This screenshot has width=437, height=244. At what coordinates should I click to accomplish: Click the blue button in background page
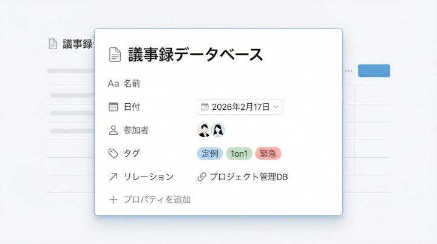click(374, 71)
